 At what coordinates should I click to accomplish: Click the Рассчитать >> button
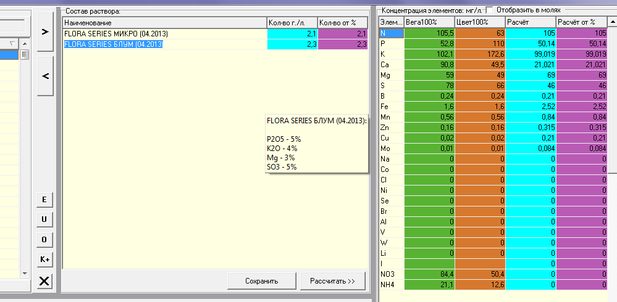click(x=332, y=281)
